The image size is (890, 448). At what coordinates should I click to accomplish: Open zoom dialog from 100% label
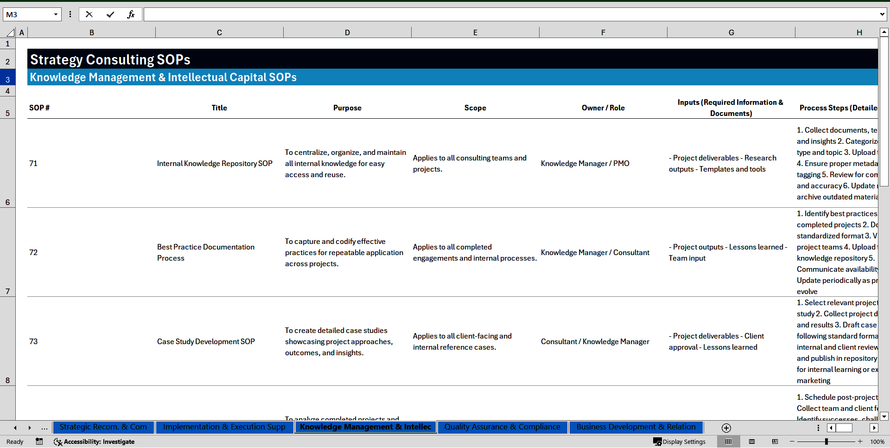pos(877,442)
